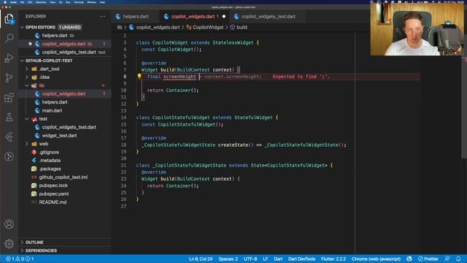Place cursor on 'return Container();' line 10
Screen dimensions: 467x263
pos(173,90)
